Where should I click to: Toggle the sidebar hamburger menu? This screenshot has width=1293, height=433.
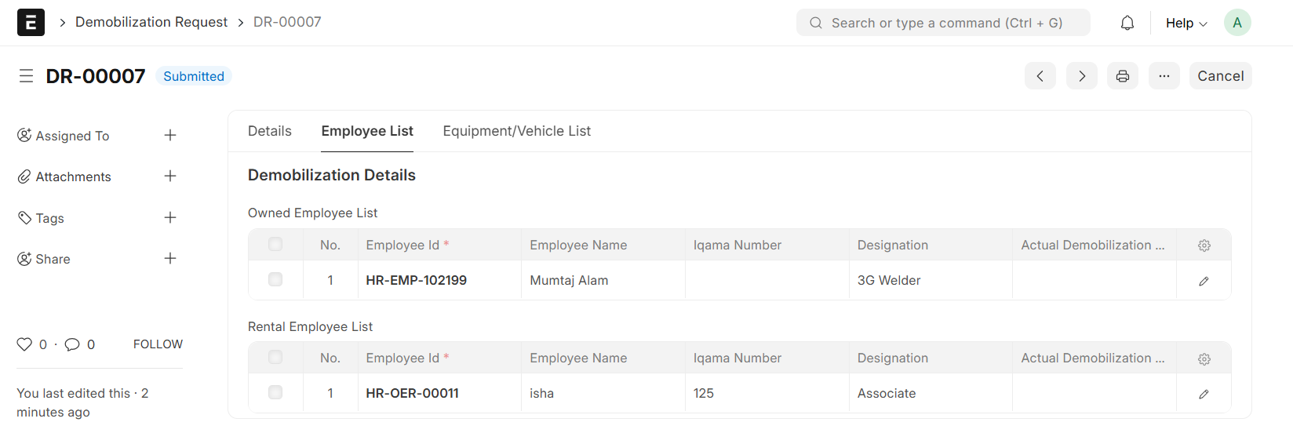(x=26, y=76)
